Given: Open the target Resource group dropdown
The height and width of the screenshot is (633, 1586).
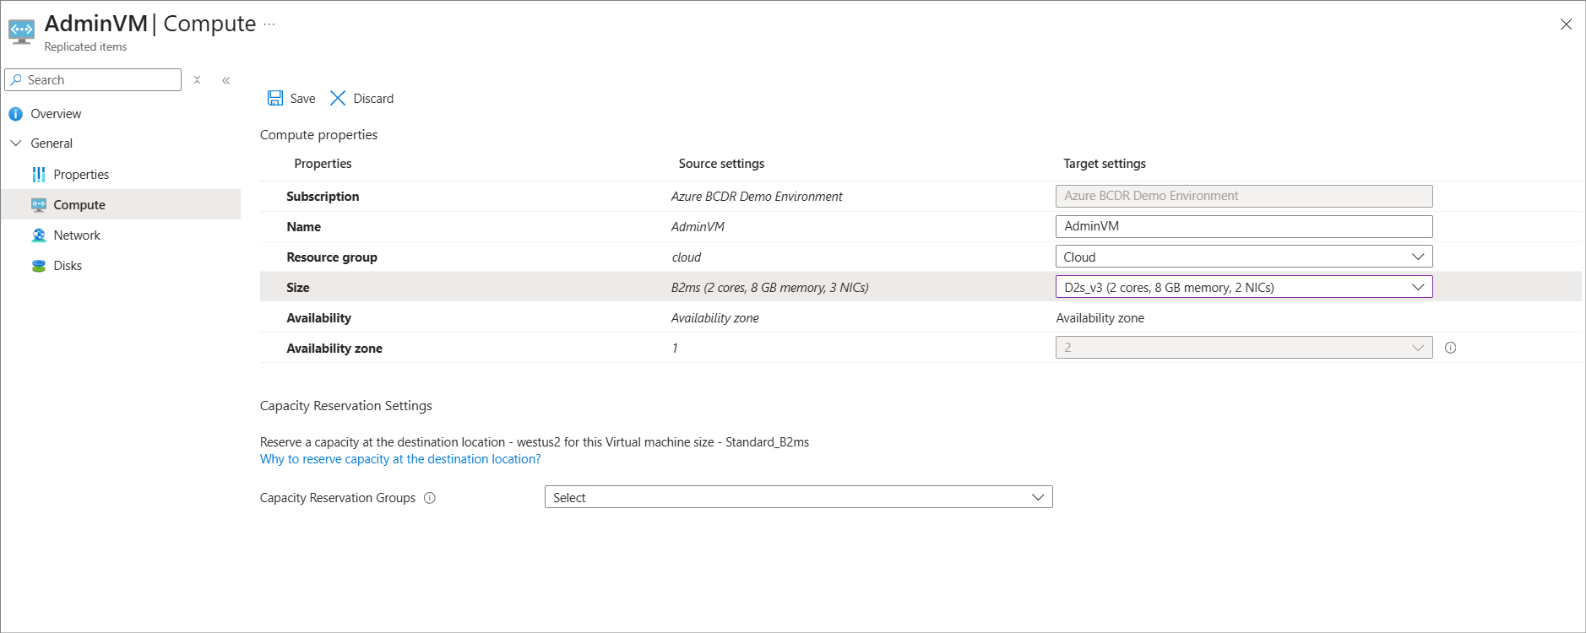Looking at the screenshot, I should [1243, 257].
